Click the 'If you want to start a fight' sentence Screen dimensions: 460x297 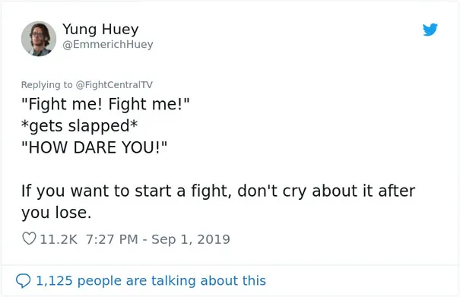pyautogui.click(x=218, y=191)
